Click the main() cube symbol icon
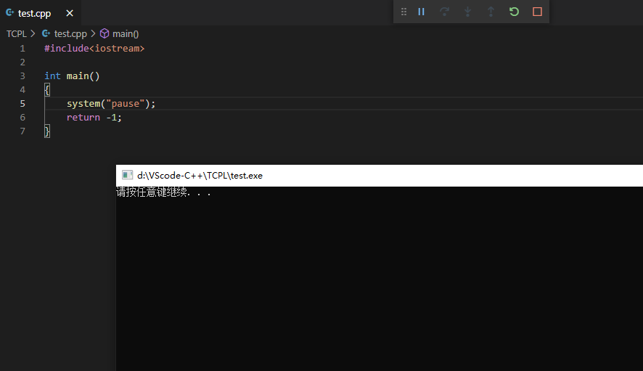 (x=105, y=33)
